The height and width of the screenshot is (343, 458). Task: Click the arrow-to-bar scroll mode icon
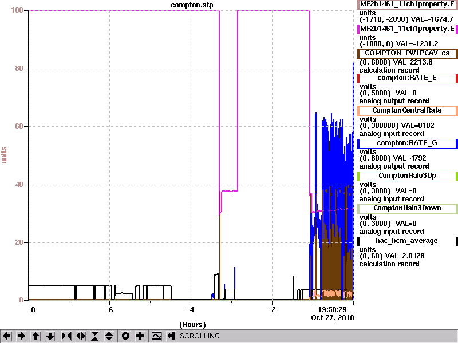(x=171, y=336)
